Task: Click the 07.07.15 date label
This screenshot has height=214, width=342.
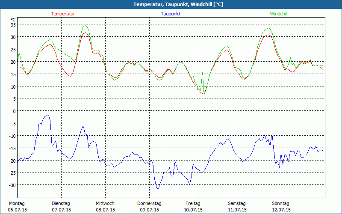Action: [x=61, y=210]
